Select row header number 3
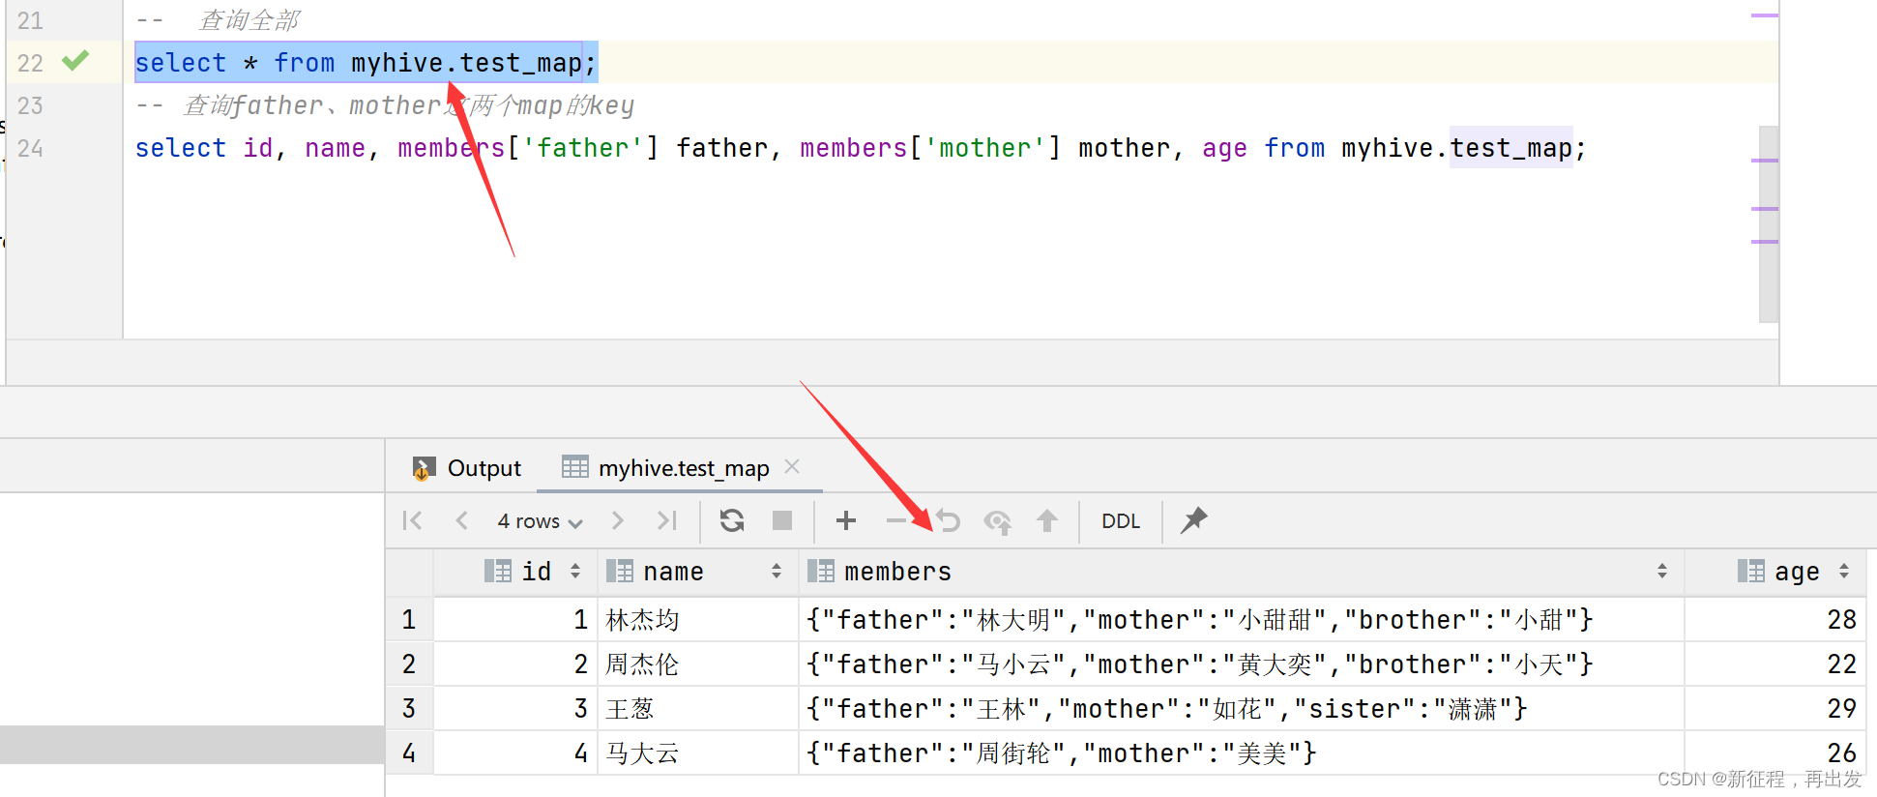 coord(409,708)
